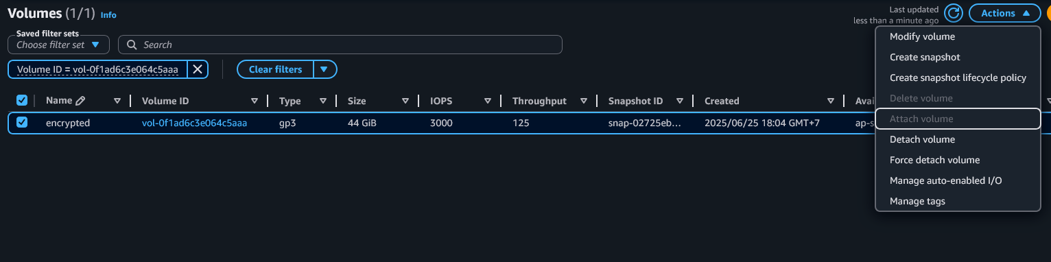This screenshot has width=1051, height=262.
Task: Expand the Clear filters arrow dropdown
Action: coord(324,69)
